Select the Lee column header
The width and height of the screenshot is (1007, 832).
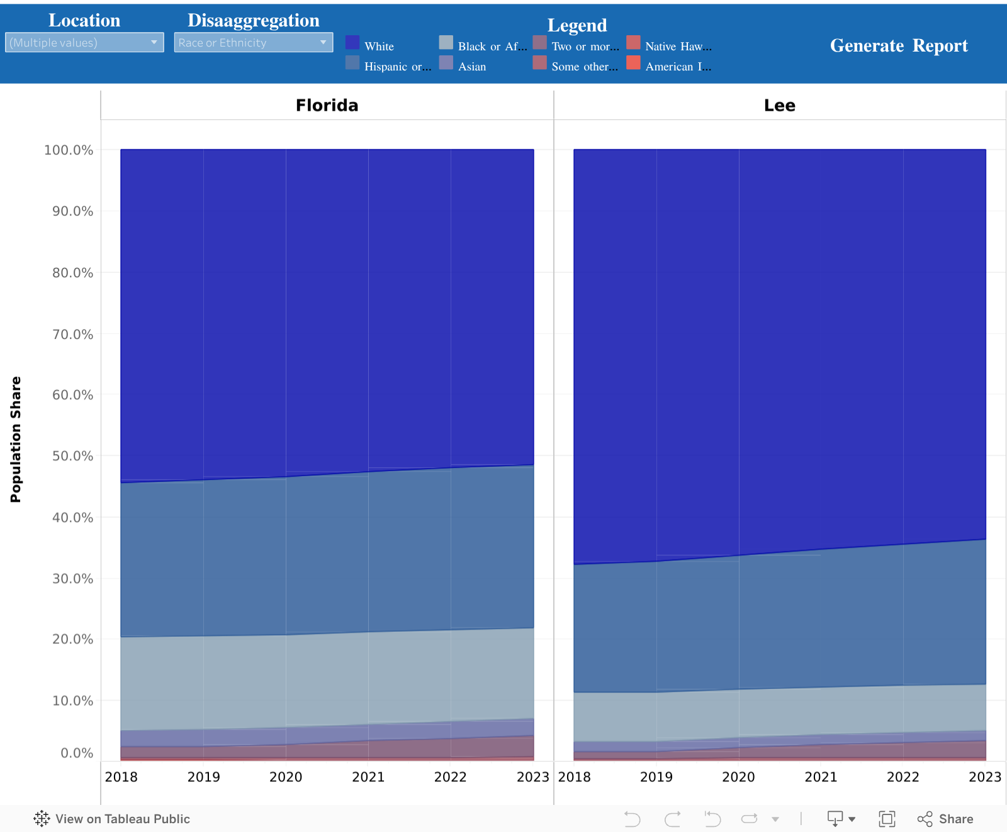click(x=779, y=105)
